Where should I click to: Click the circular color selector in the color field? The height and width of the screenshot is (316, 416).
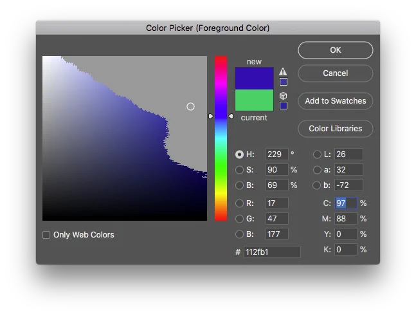point(190,106)
